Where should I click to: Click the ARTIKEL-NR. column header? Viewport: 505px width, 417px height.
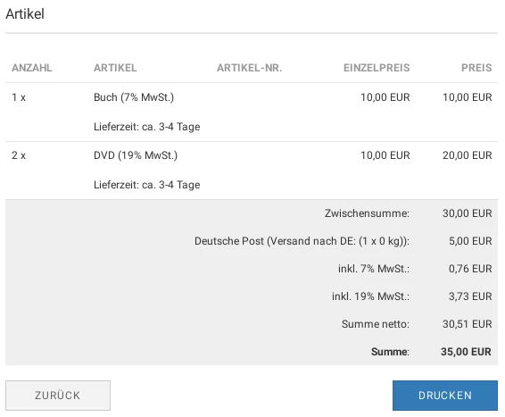pyautogui.click(x=249, y=68)
